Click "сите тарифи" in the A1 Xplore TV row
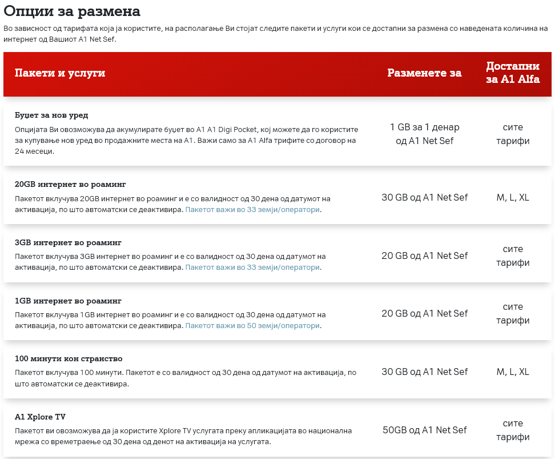This screenshot has height=459, width=555. point(513,430)
